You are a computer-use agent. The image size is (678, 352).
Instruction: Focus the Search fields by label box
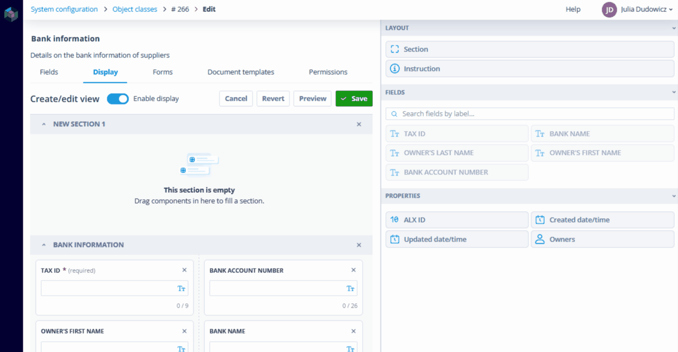point(530,114)
